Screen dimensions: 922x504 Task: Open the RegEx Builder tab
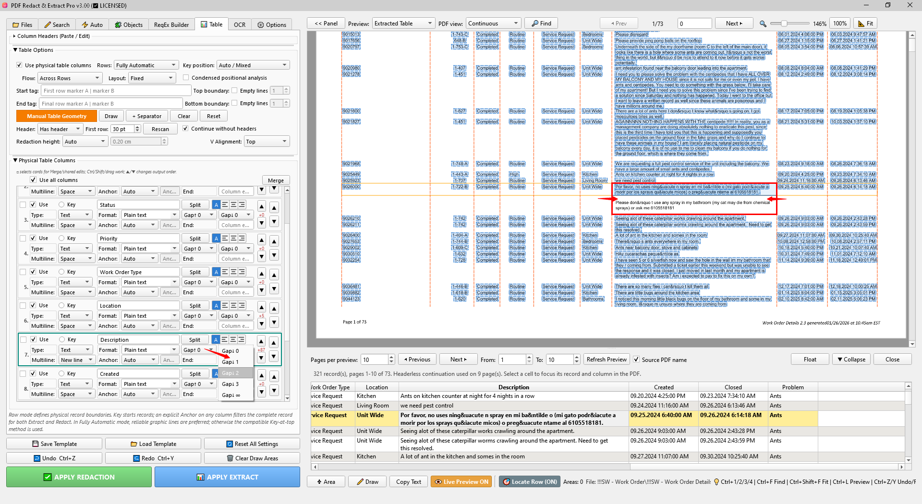[x=171, y=24]
